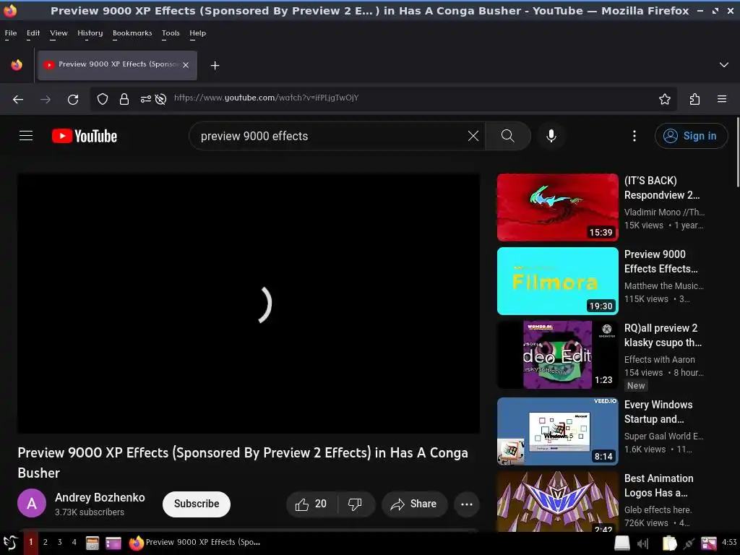Subscribe to Andrey Bozhenko
Image resolution: width=740 pixels, height=555 pixels.
pyautogui.click(x=197, y=504)
